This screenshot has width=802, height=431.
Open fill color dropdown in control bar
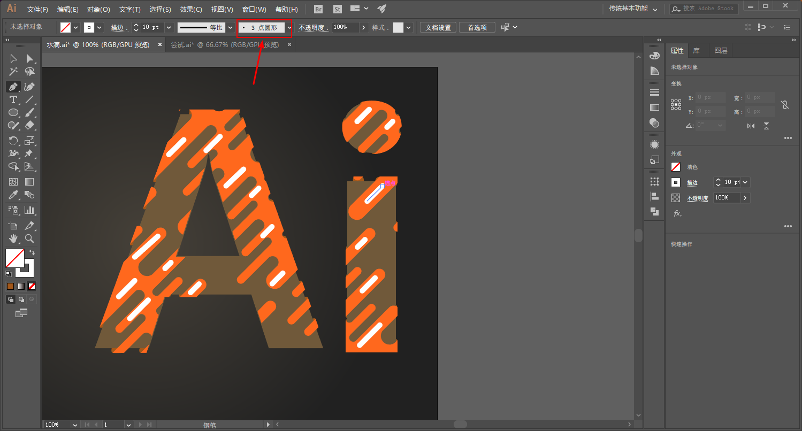(76, 28)
